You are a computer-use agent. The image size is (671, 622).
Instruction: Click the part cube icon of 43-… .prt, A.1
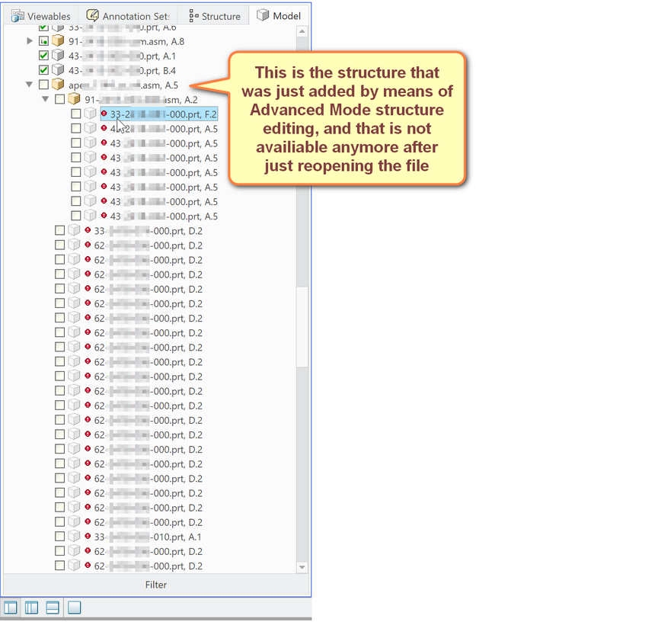[x=58, y=55]
